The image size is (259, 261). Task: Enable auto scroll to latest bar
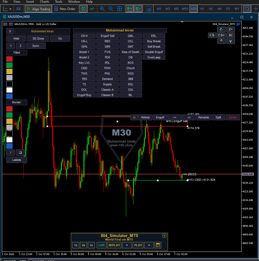pos(130,9)
